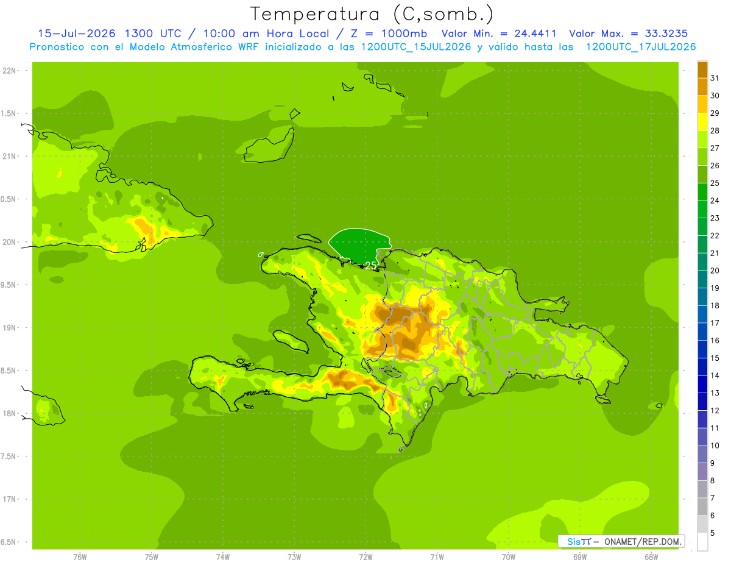Pick the yellow colorbar segment between 28 and 29
The width and height of the screenshot is (731, 565).
point(702,122)
